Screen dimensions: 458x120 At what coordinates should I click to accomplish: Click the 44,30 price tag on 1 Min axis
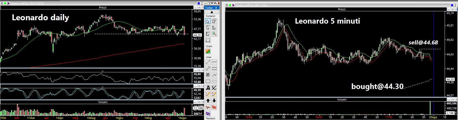450,79
